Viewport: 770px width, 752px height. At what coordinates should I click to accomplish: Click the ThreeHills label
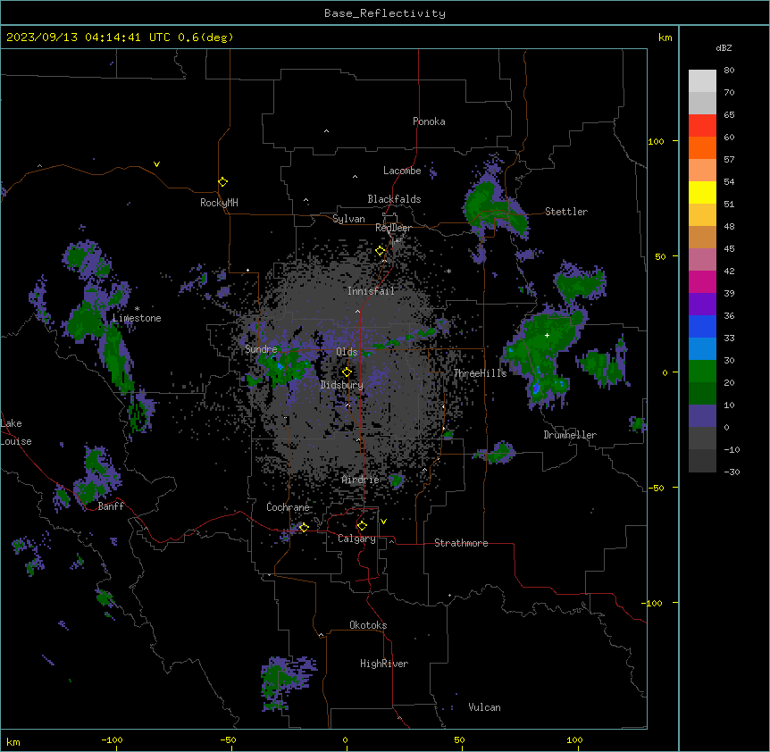point(480,373)
